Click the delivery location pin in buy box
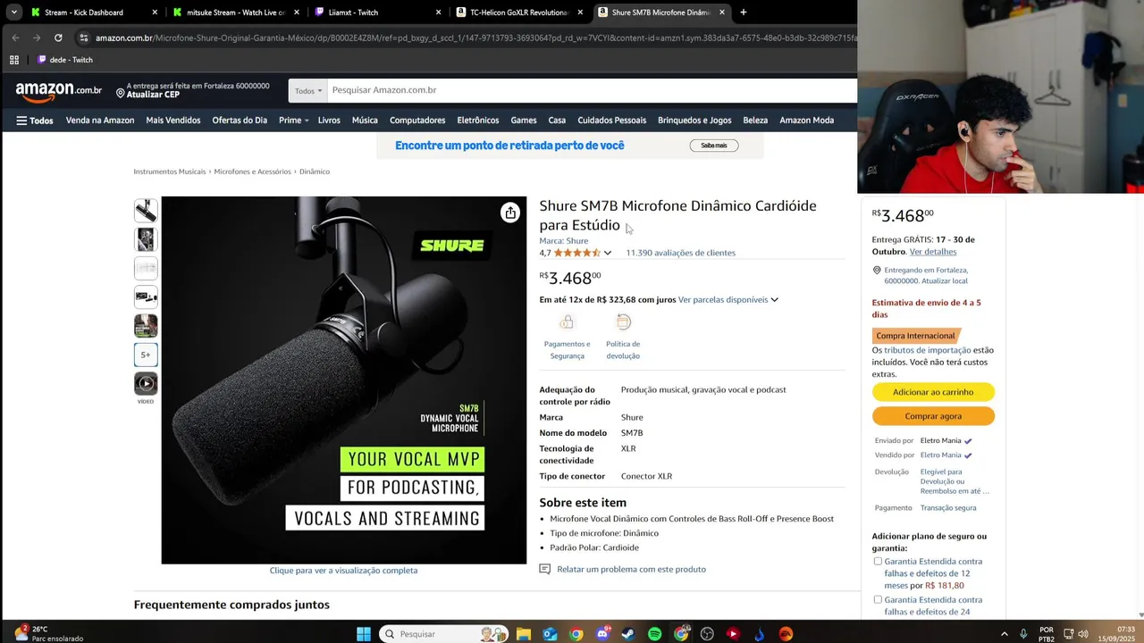1144x643 pixels. 877,271
